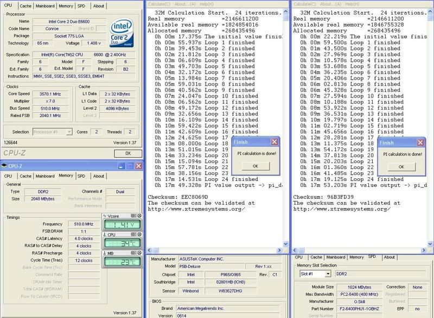This screenshot has height=318, width=434.
Task: Open the Processor #1 selection dropdown
Action: (x=69, y=132)
